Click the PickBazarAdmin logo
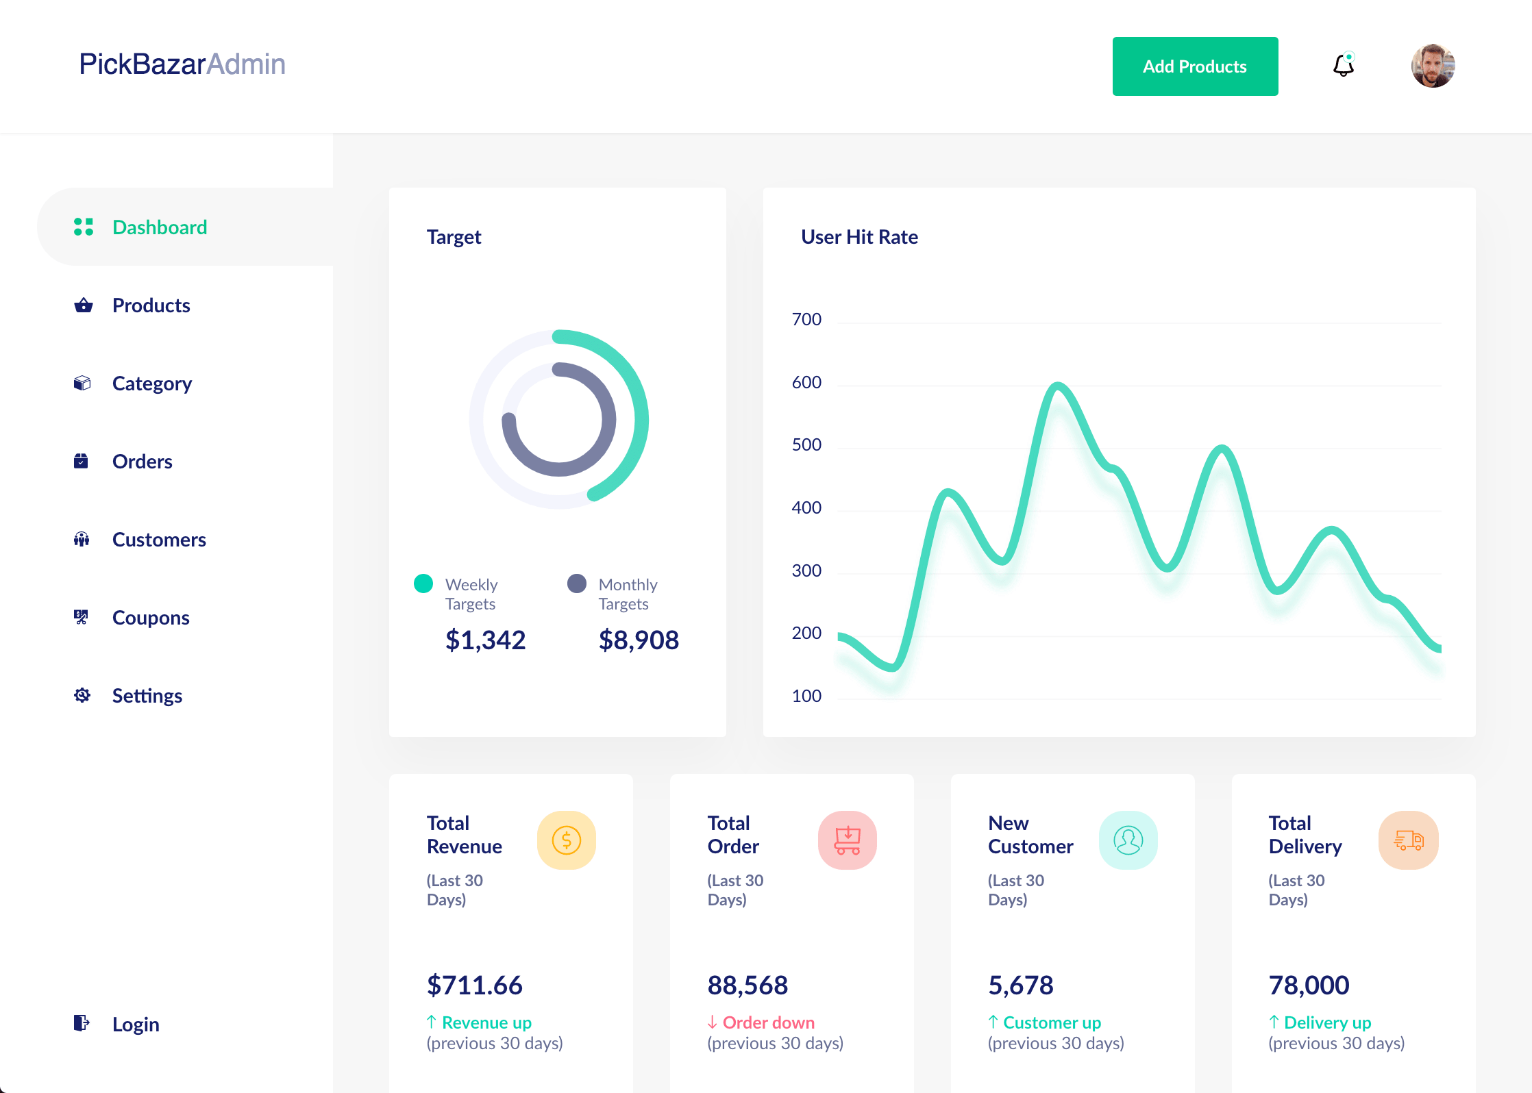 pos(182,64)
